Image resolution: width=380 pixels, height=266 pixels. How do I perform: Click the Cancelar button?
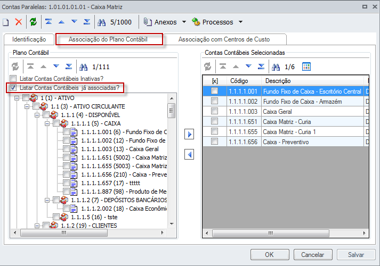point(313,255)
